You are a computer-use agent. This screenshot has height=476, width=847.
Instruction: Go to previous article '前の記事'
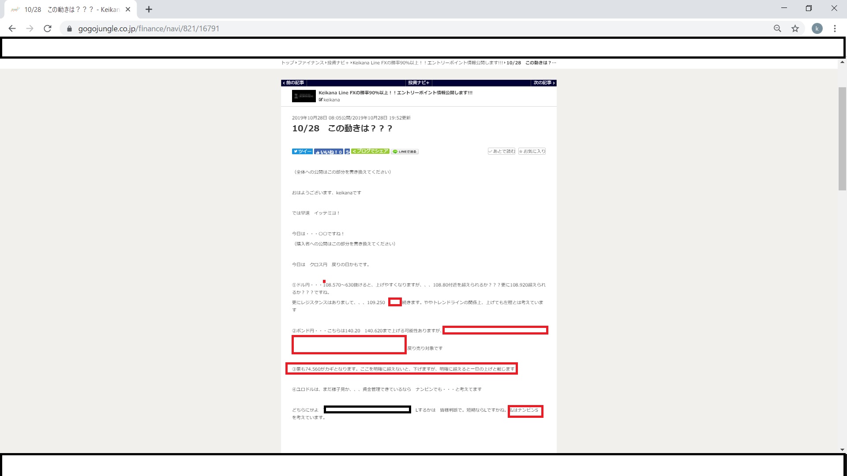(x=294, y=83)
